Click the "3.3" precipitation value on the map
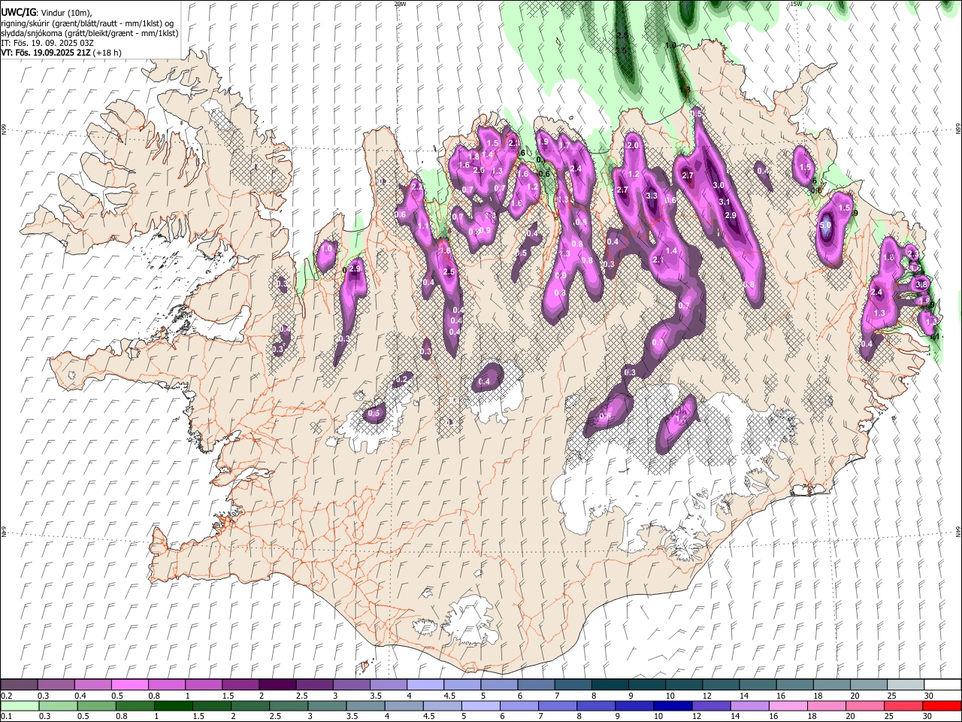 (x=652, y=196)
